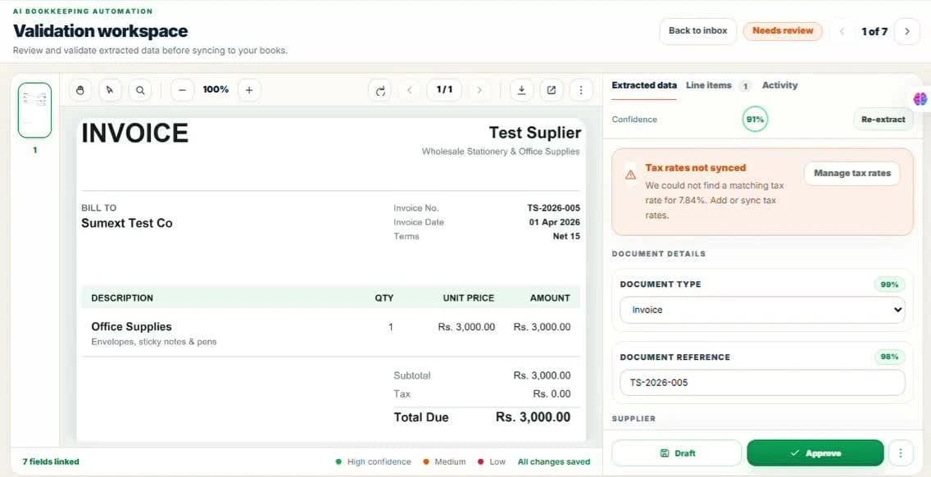This screenshot has width=931, height=477.
Task: Click Manage tax rates button
Action: (852, 174)
